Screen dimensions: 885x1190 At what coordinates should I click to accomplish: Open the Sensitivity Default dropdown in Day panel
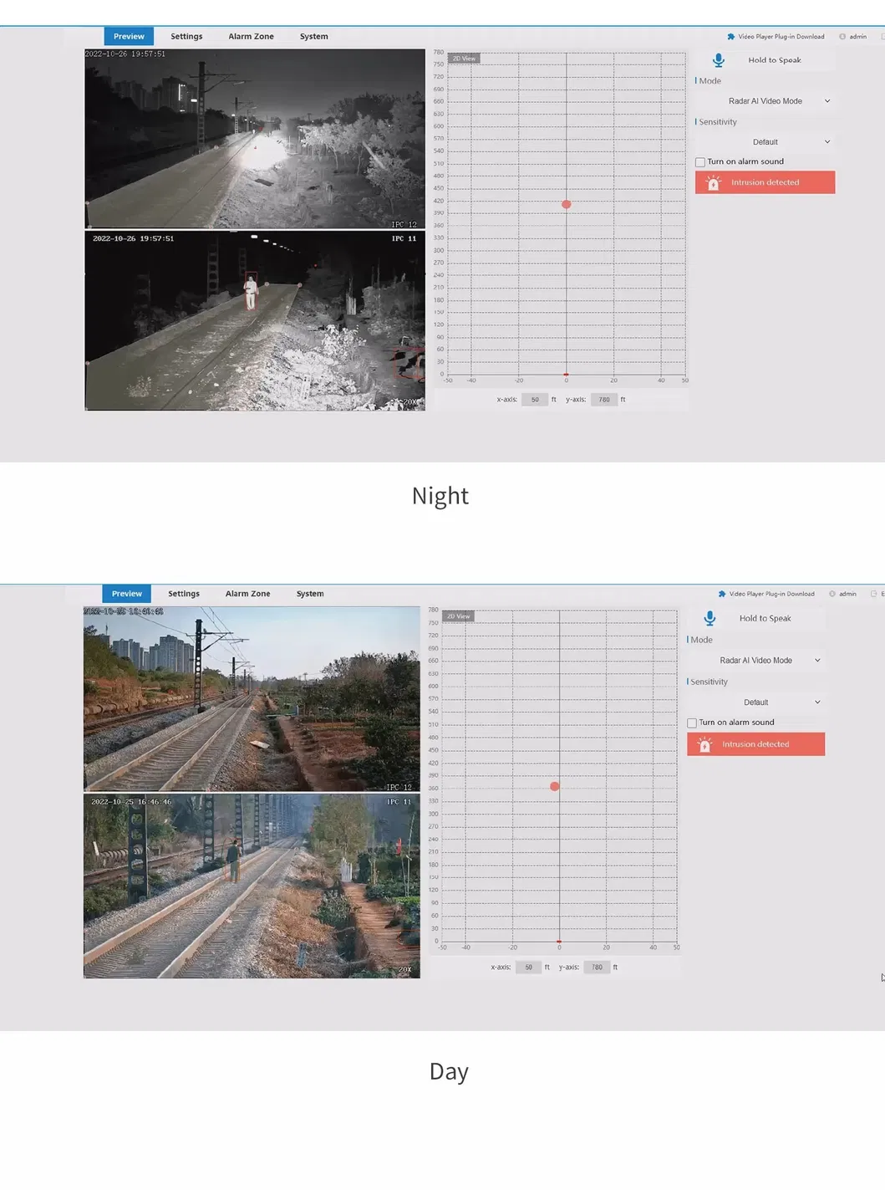point(755,702)
